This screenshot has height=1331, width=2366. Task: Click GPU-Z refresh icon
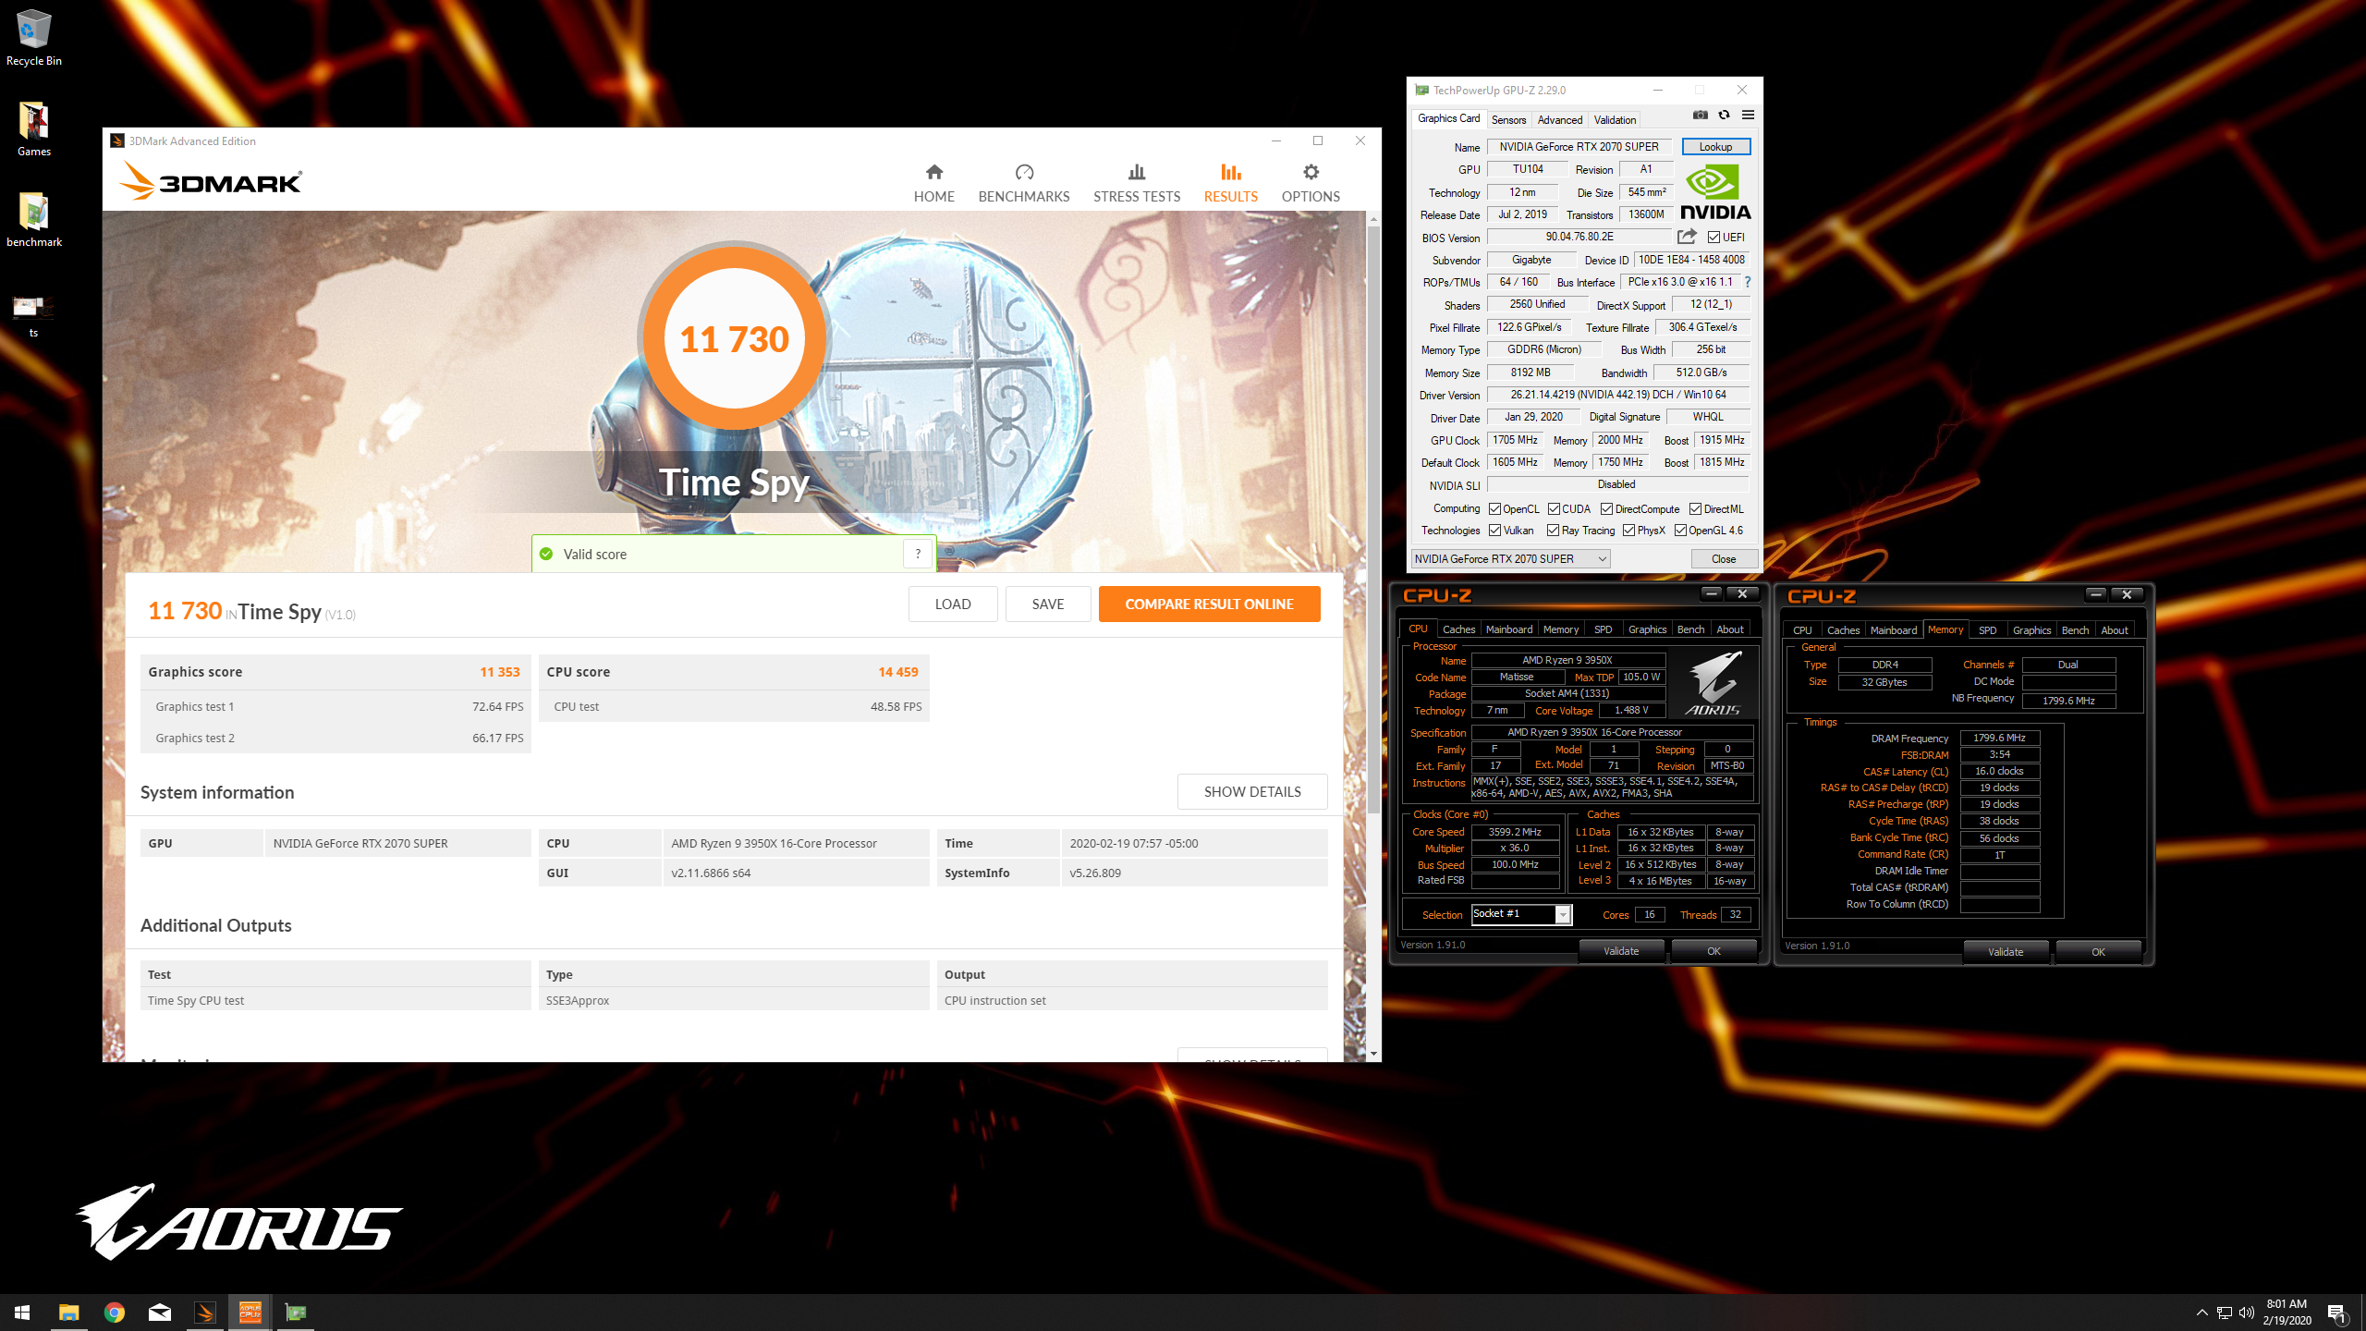point(1724,116)
